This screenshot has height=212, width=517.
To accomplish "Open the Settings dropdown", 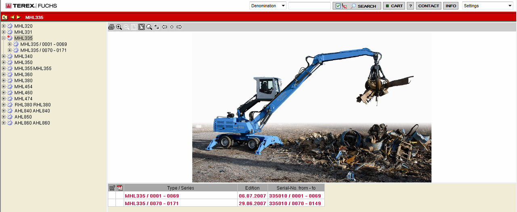I will [x=488, y=6].
